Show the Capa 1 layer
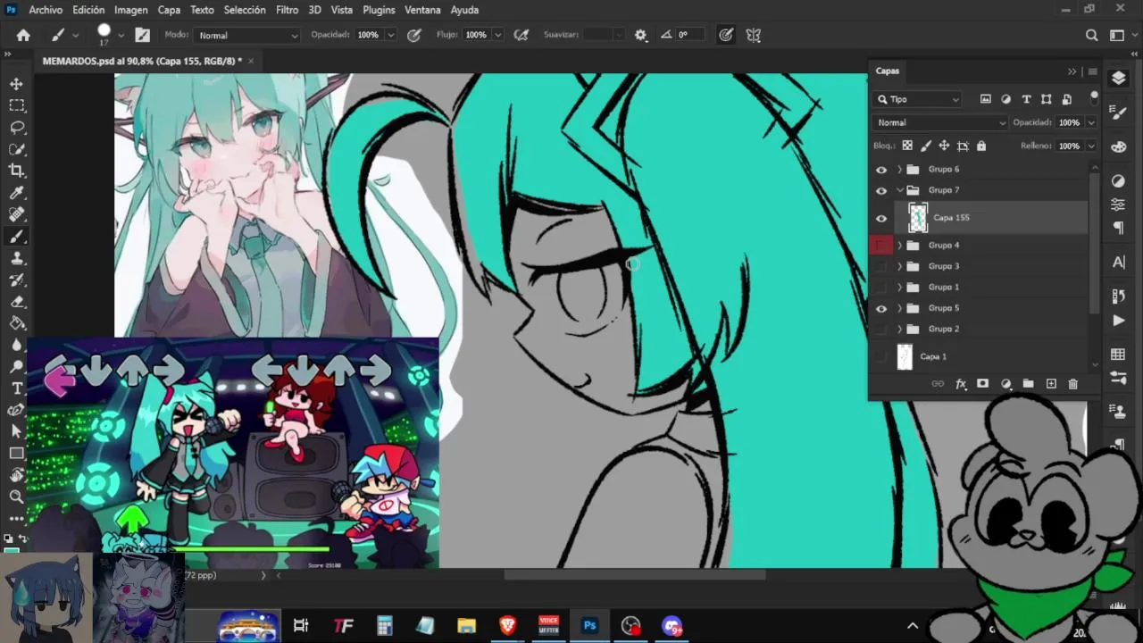This screenshot has width=1143, height=643. click(881, 356)
